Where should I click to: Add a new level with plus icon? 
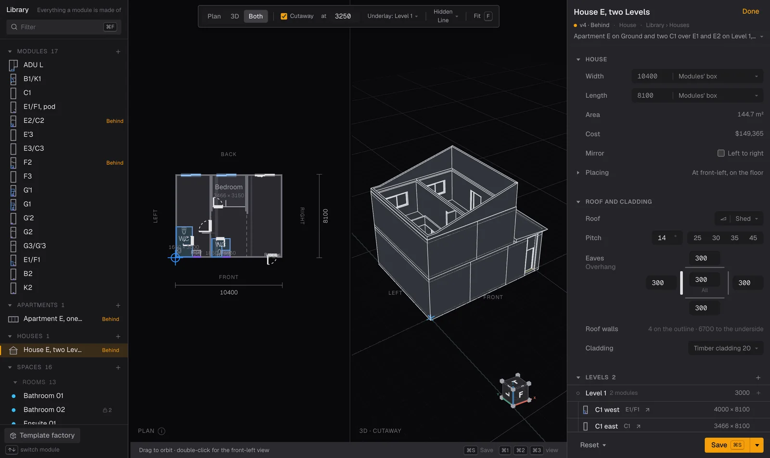(x=758, y=378)
